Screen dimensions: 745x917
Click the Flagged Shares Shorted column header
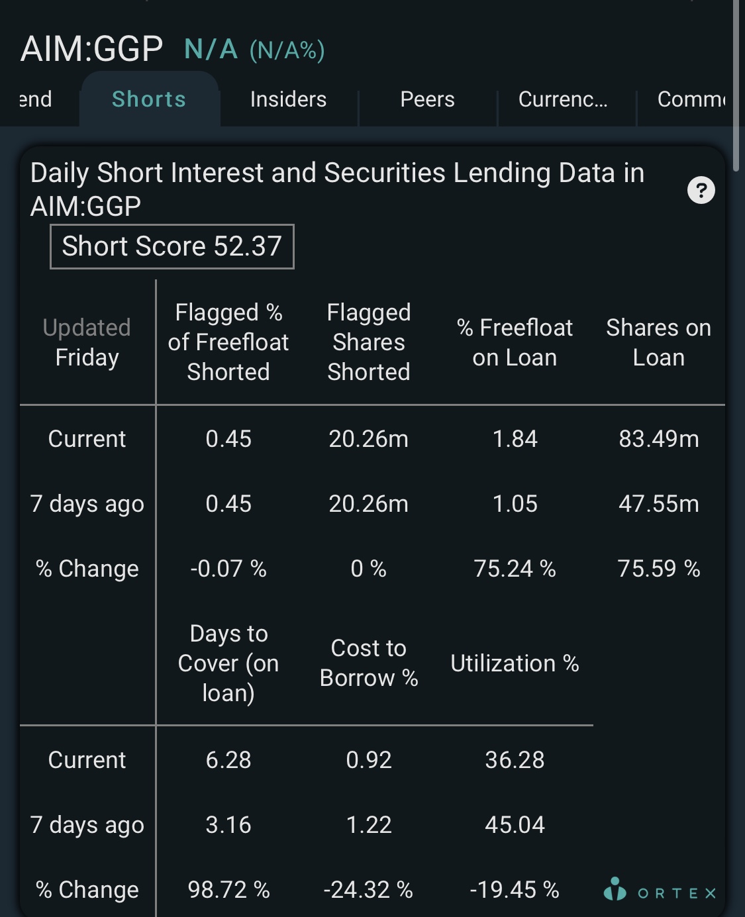[x=369, y=342]
